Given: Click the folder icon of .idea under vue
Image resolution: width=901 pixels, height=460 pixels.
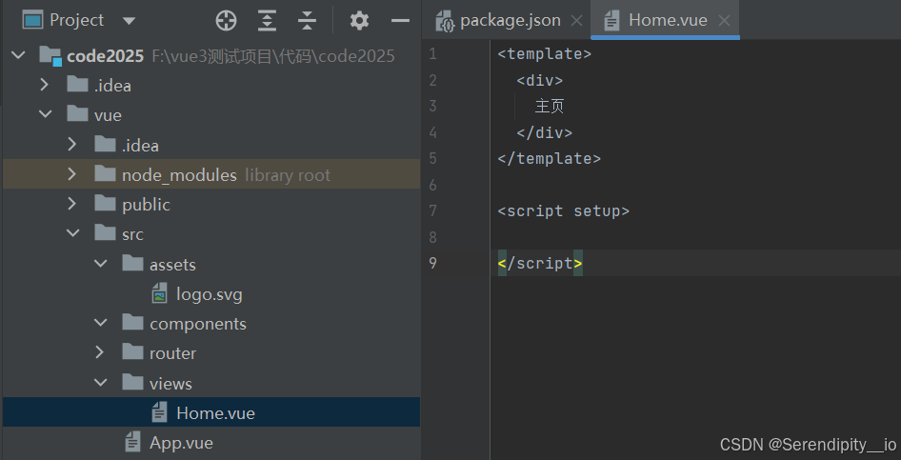Looking at the screenshot, I should pyautogui.click(x=105, y=143).
